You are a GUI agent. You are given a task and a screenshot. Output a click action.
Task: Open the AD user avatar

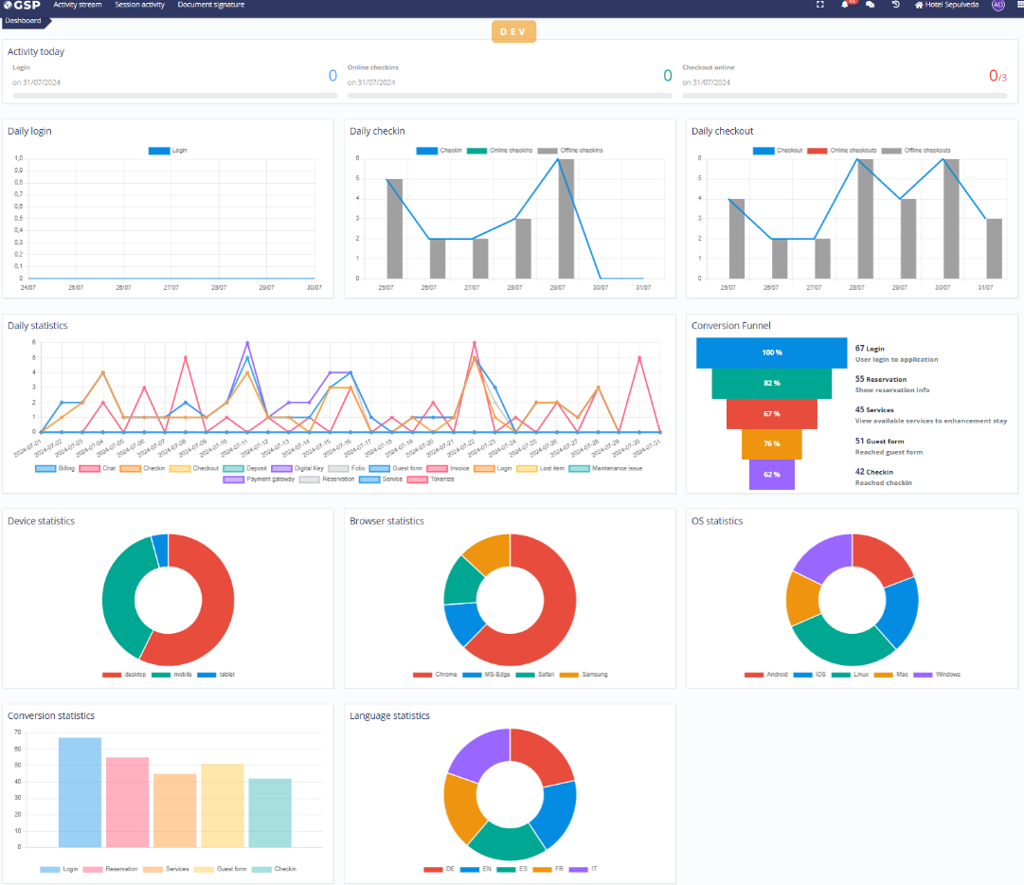(997, 5)
